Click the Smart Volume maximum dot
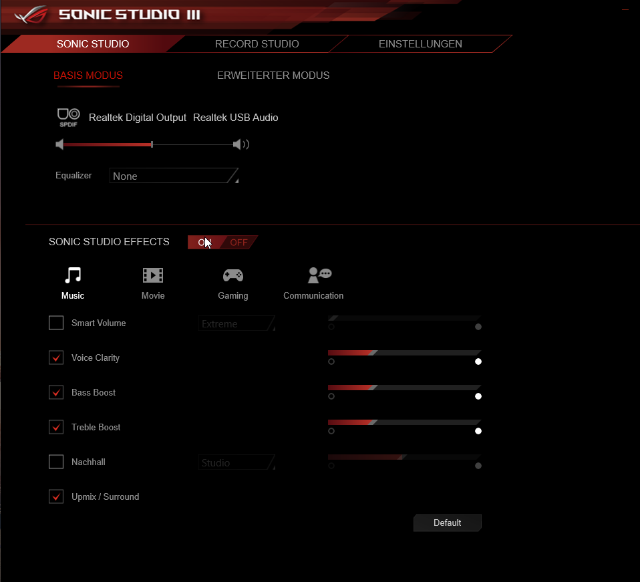The width and height of the screenshot is (640, 582). (x=478, y=327)
